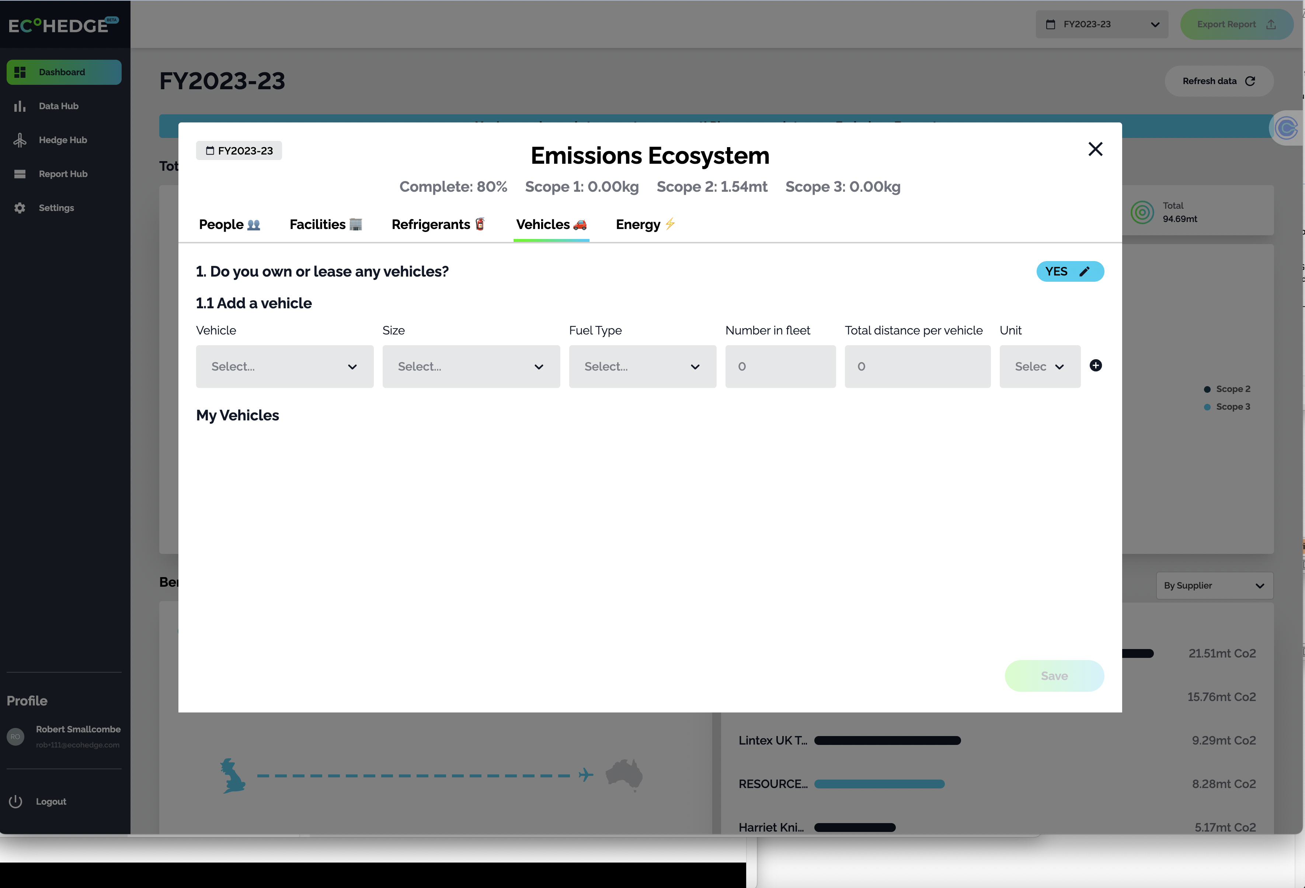The width and height of the screenshot is (1305, 888).
Task: Click the Report Hub icon
Action: pyautogui.click(x=20, y=174)
